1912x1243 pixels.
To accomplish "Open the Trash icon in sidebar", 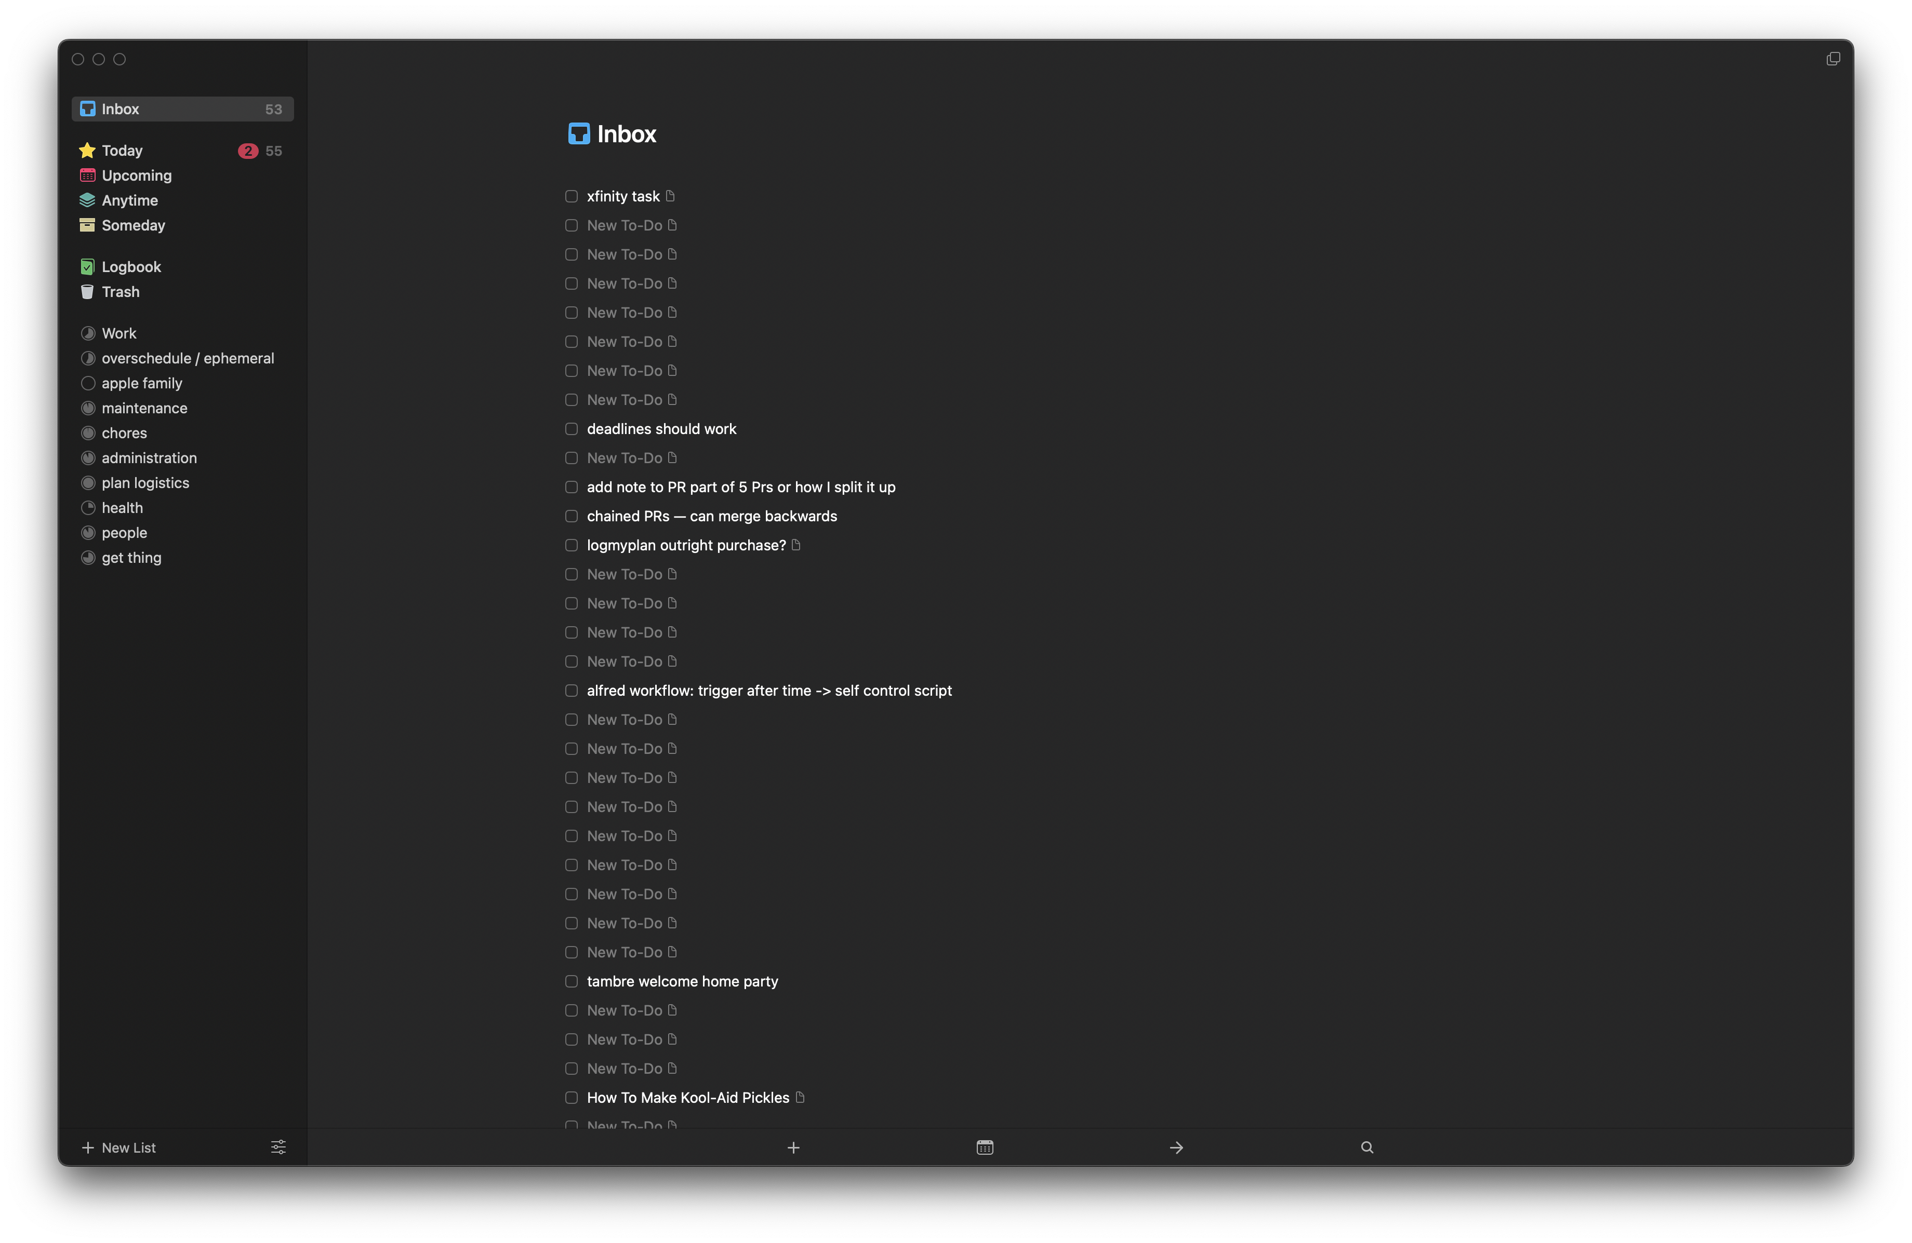I will pyautogui.click(x=87, y=291).
